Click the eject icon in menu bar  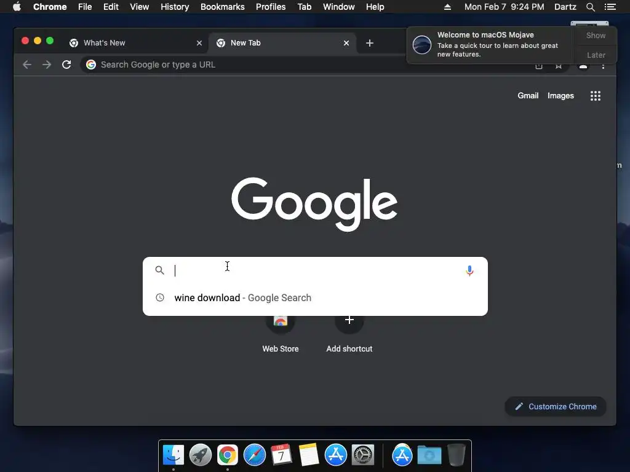(447, 7)
